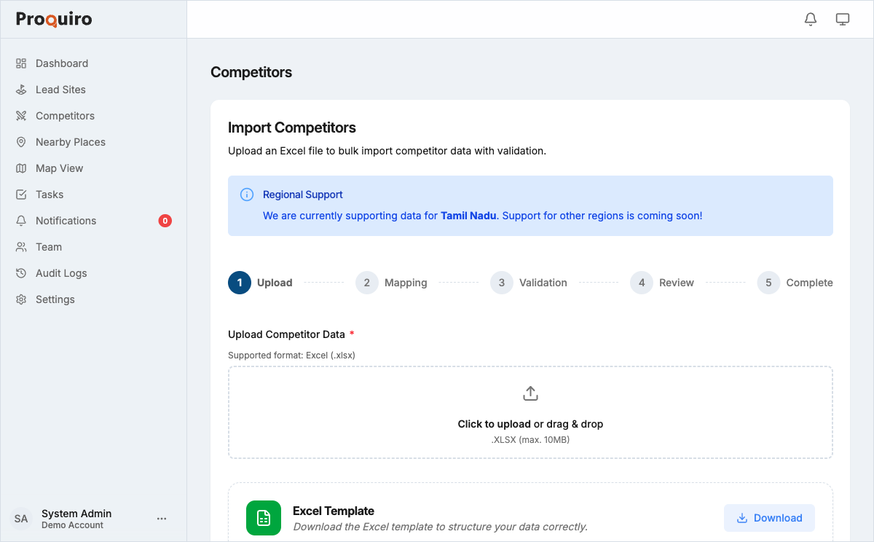Click the info icon on Regional Support banner
The image size is (874, 542).
point(246,195)
